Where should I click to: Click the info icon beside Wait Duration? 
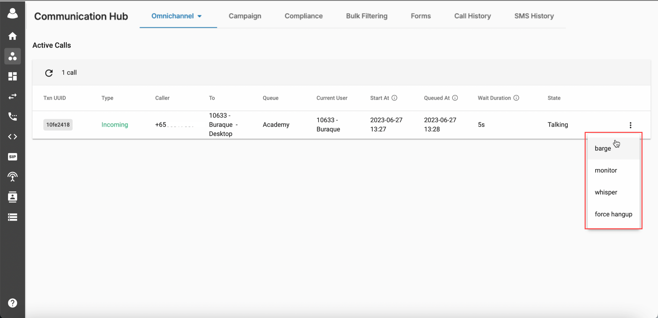coord(516,98)
